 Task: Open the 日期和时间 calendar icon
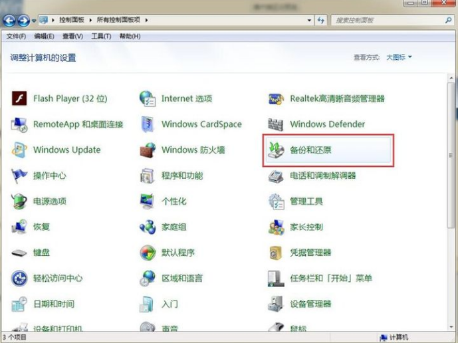[x=19, y=304]
